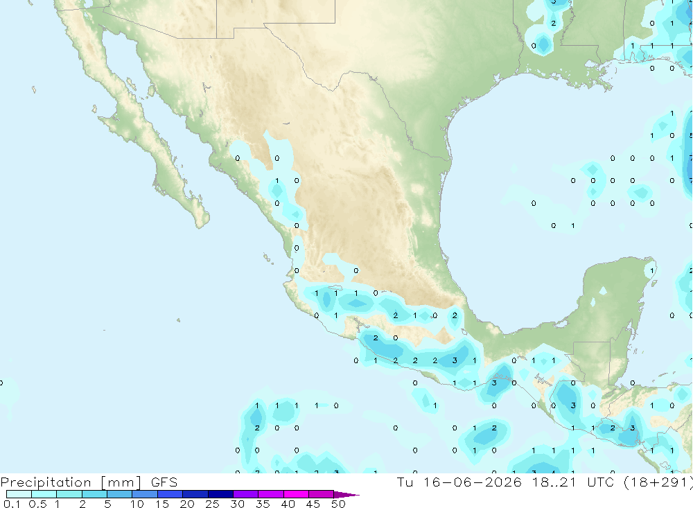The image size is (693, 508).
Task: Click the '40' legend scale label
Action: pyautogui.click(x=288, y=504)
